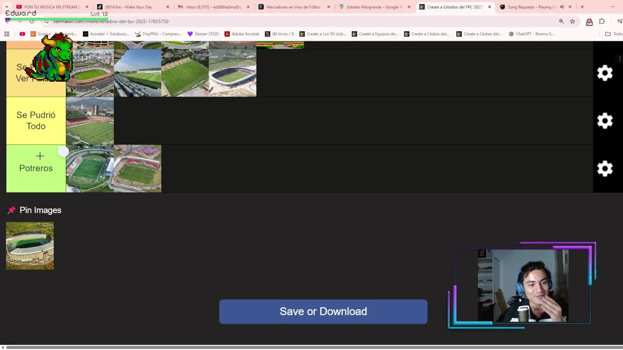Open settings gear for Se Pudrió Todo row
The height and width of the screenshot is (350, 623).
[605, 121]
